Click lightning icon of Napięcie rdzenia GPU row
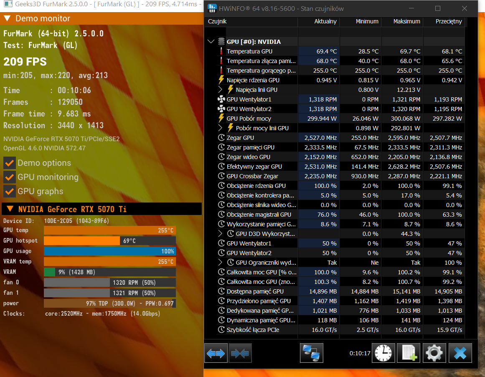Viewport: 485px width, 377px height. 221,80
